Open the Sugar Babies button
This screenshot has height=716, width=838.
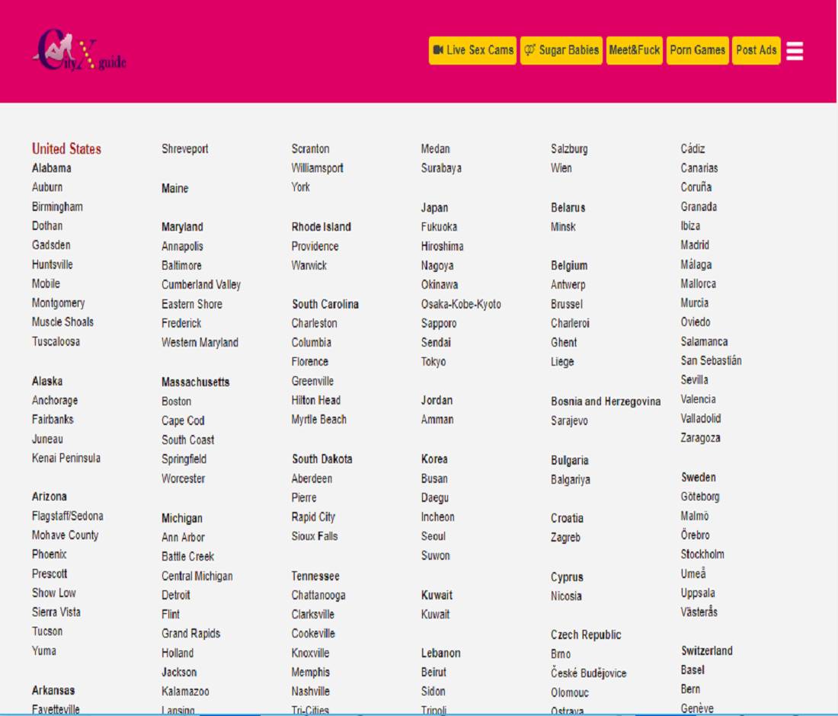point(561,50)
